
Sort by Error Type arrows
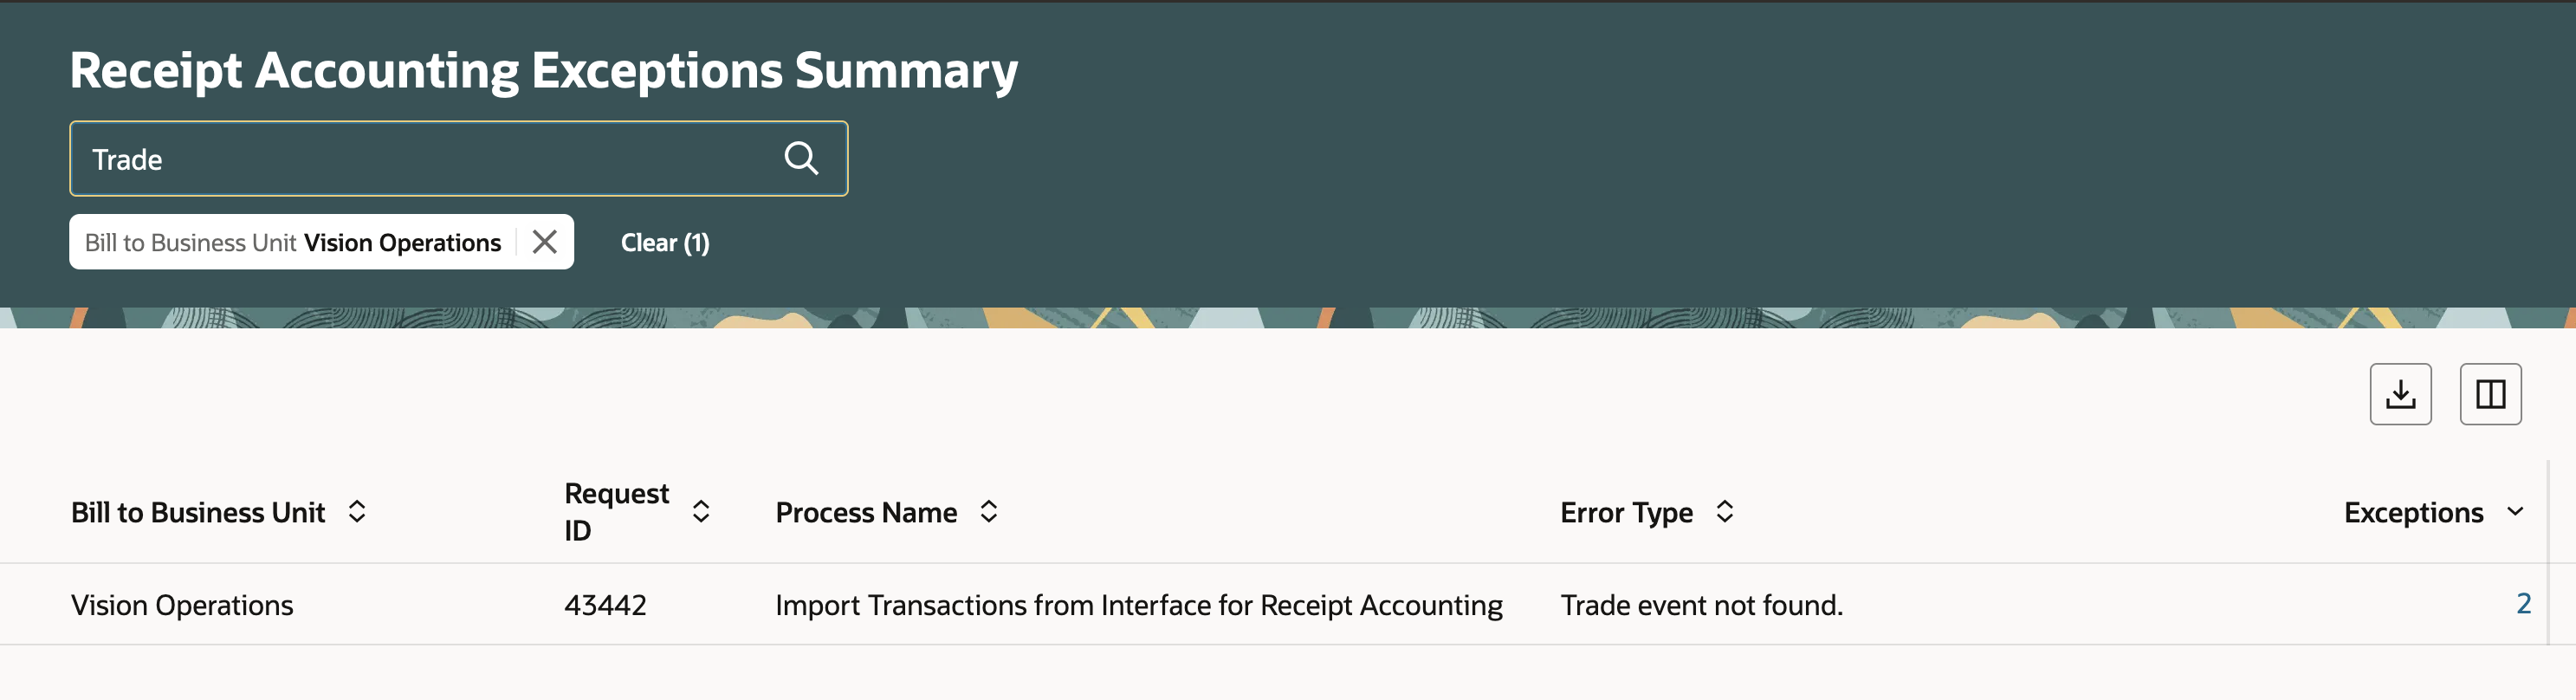click(x=1725, y=512)
